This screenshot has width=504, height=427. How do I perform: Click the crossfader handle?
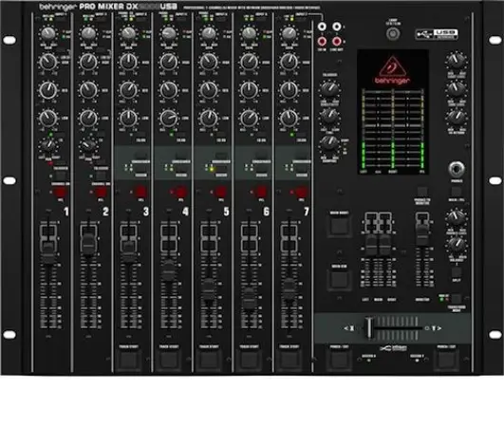[x=369, y=327]
